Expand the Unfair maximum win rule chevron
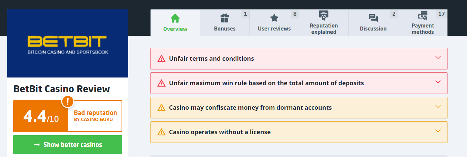 click(x=438, y=82)
